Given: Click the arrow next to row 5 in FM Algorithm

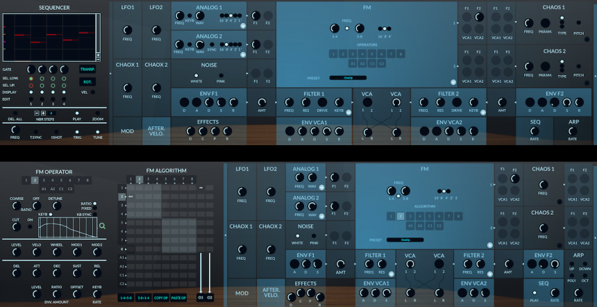Looking at the screenshot, I should [x=126, y=223].
